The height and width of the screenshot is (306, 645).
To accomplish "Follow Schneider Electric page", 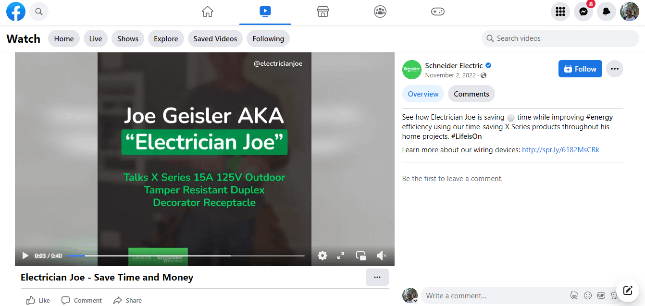I will click(580, 69).
